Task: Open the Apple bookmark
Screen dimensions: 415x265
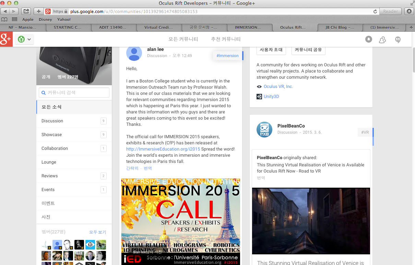Action: point(28,20)
